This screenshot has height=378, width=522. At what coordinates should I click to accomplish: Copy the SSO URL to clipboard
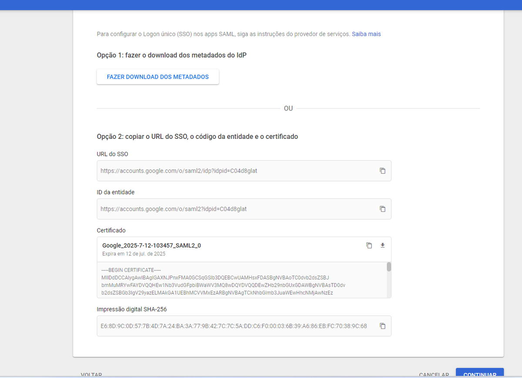[x=382, y=171]
